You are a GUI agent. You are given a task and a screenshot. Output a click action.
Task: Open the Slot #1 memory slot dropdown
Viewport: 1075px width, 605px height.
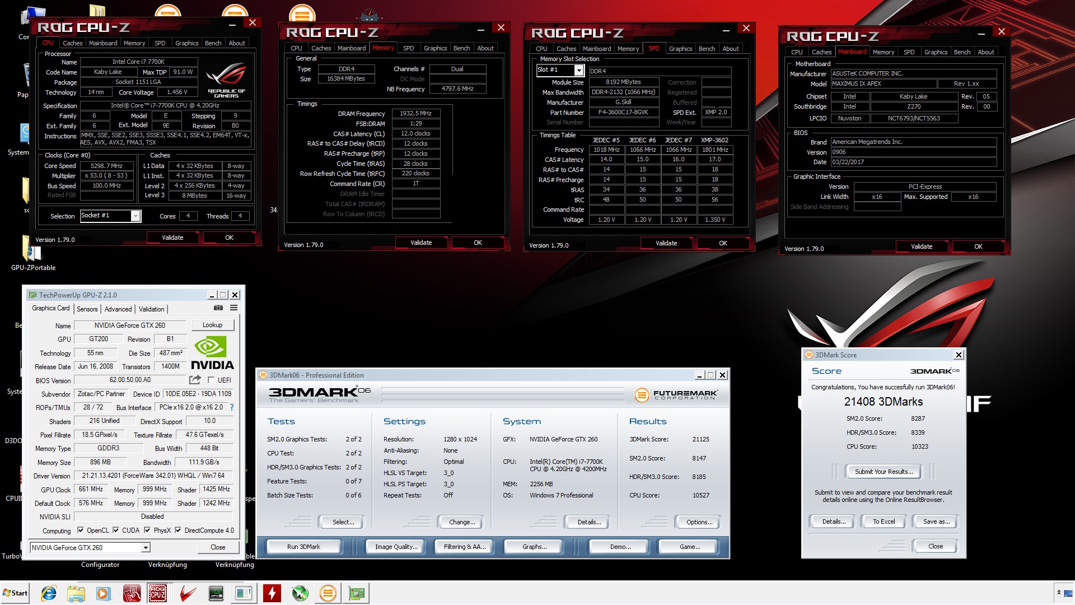click(579, 70)
